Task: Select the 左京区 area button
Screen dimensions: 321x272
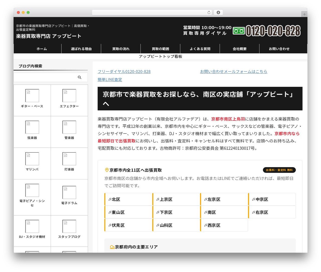Action: [x=224, y=199]
